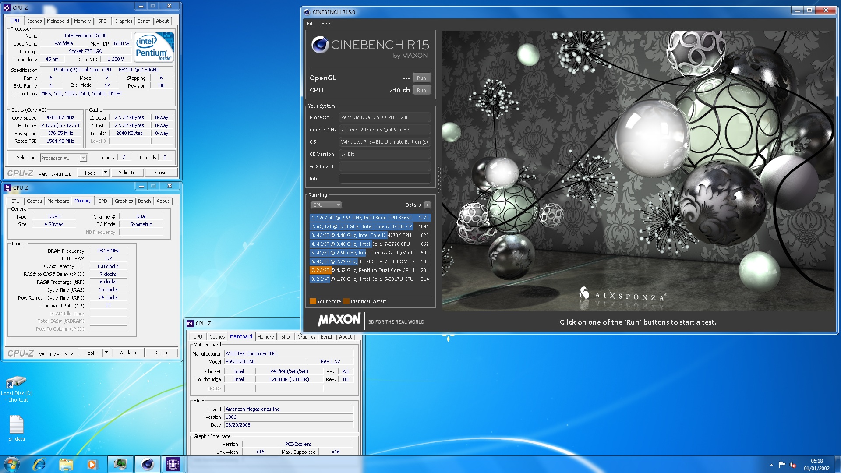
Task: Click Validate in top CPU-Z window
Action: pos(127,173)
